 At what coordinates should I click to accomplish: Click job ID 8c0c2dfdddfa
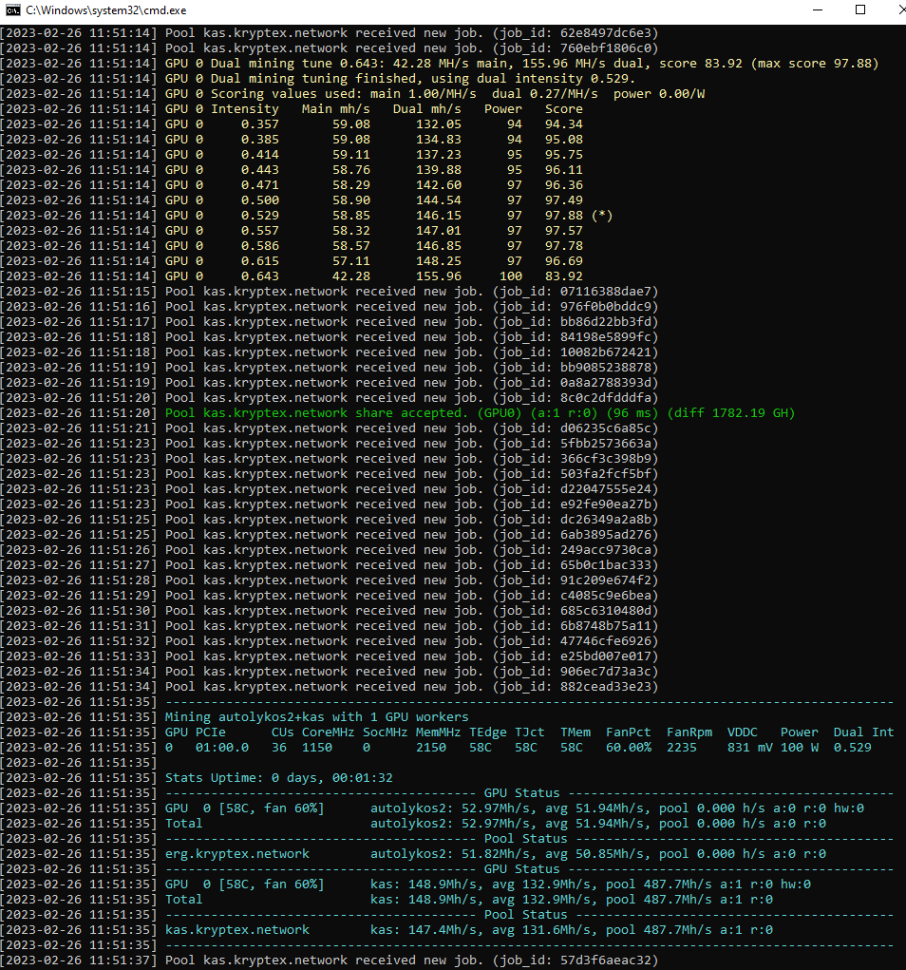pyautogui.click(x=606, y=398)
